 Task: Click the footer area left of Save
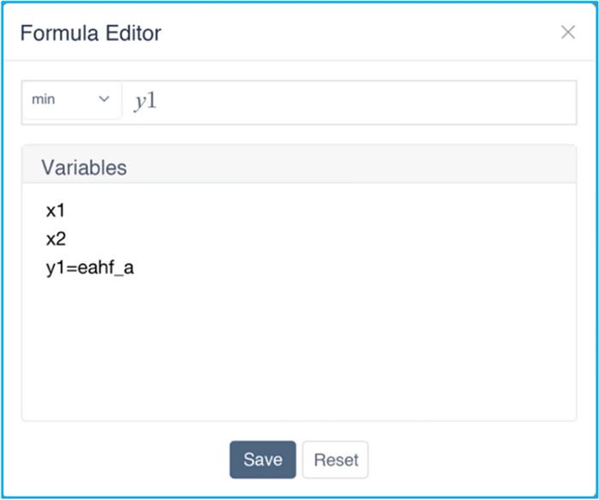click(x=128, y=460)
